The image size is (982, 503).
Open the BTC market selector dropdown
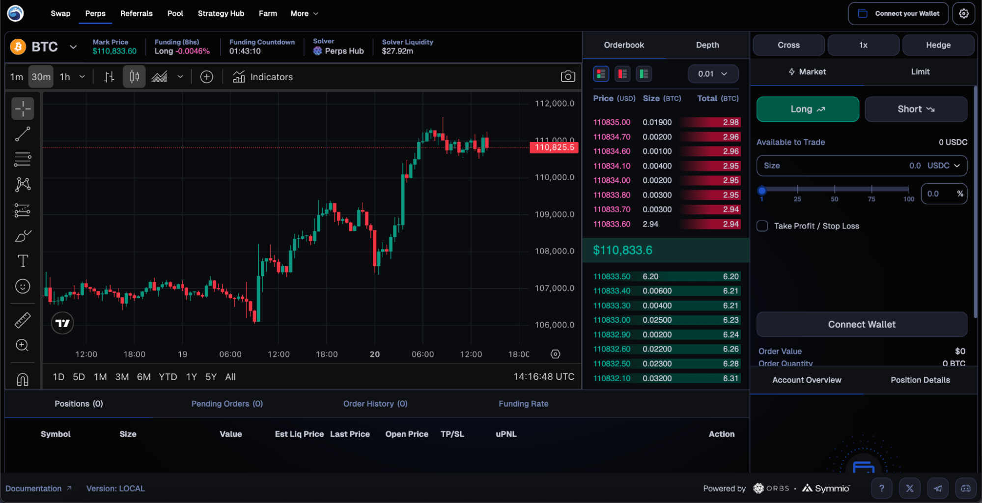(73, 47)
